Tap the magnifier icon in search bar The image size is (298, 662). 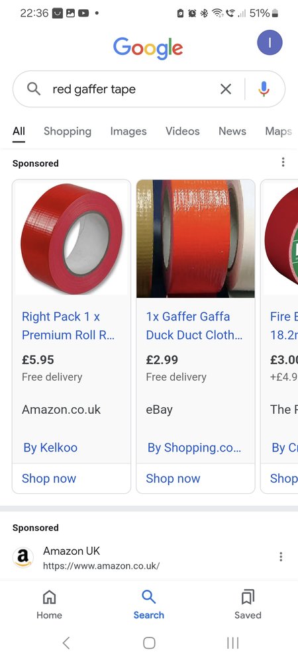(x=34, y=89)
